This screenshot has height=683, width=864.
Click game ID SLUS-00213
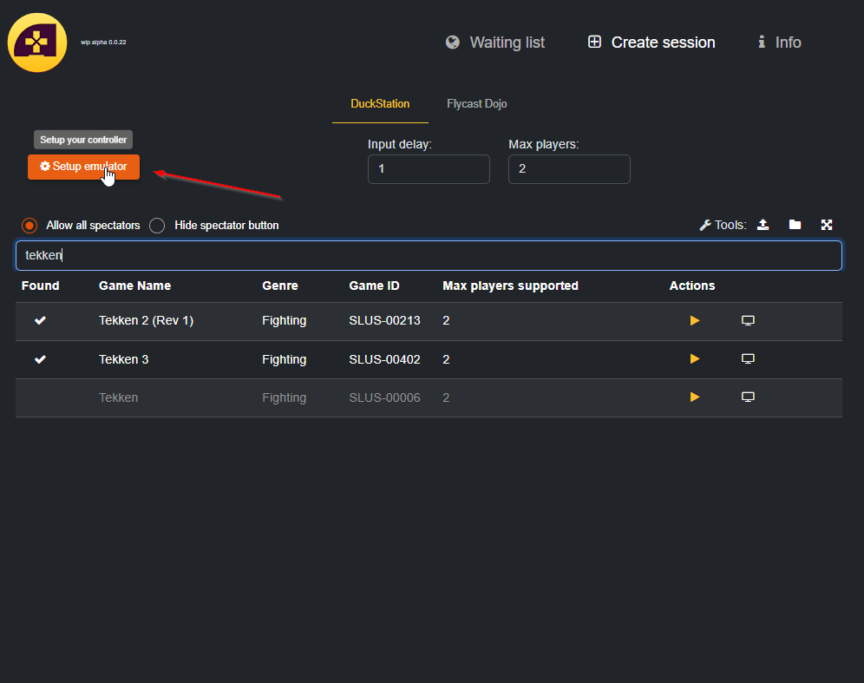click(384, 321)
